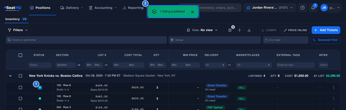Click the Status column filter input
Viewport: 346px width, 110px height.
(40, 65)
